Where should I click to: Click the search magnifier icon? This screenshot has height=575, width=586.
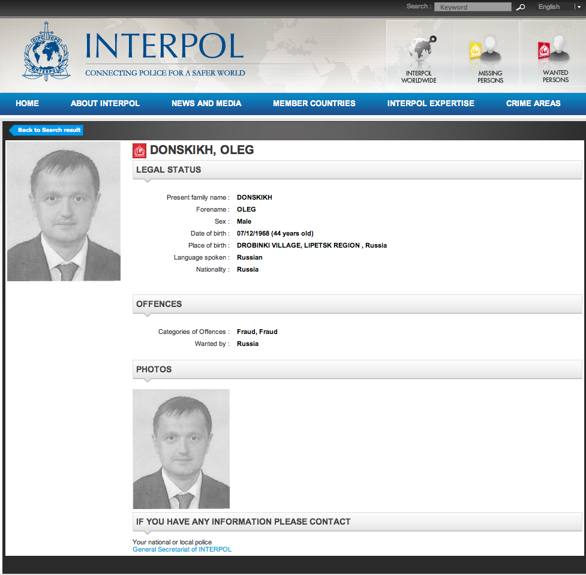pyautogui.click(x=519, y=7)
